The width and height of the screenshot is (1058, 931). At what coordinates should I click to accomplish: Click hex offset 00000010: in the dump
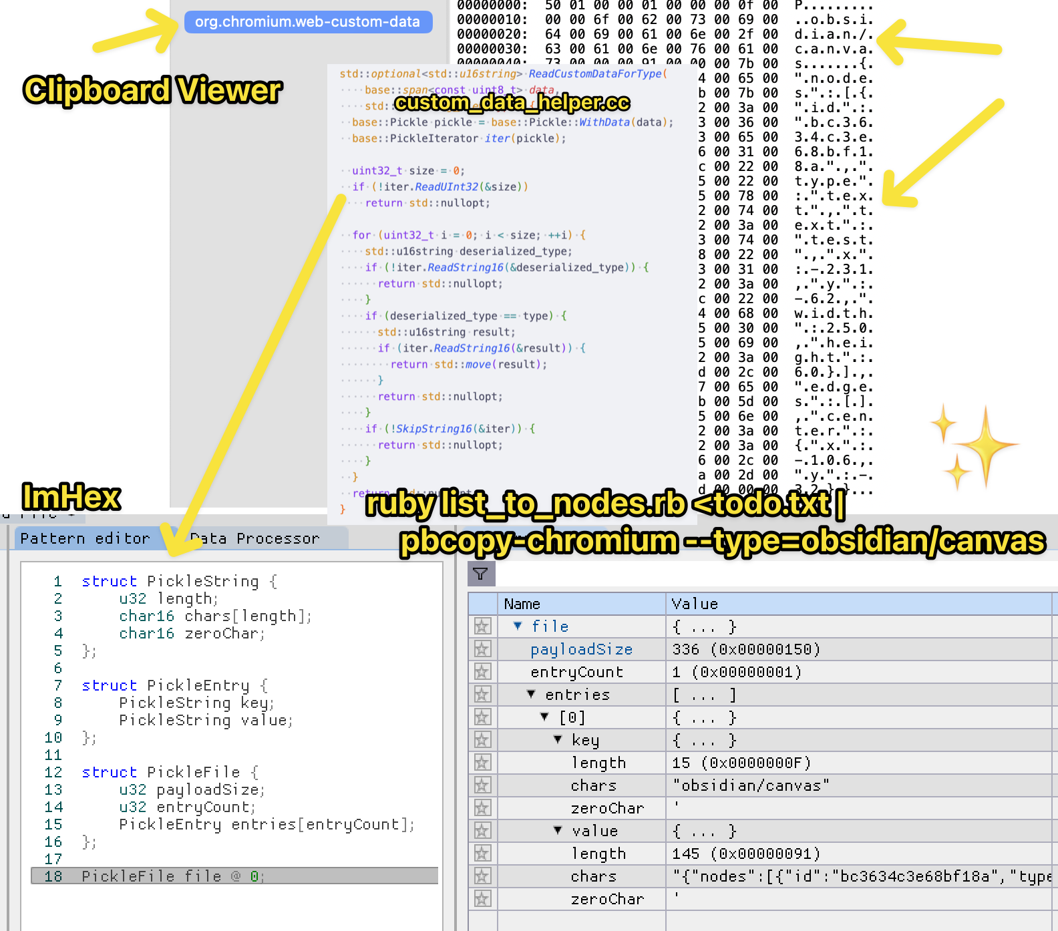(492, 19)
